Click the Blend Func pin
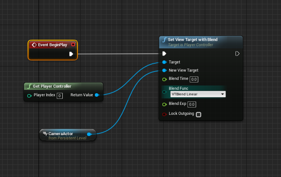The image size is (281, 177). click(x=164, y=91)
